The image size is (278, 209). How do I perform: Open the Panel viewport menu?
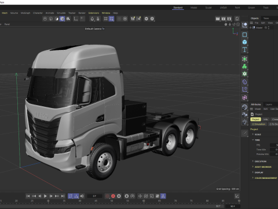click(7, 24)
